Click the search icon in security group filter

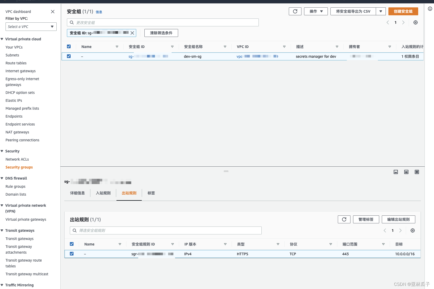pyautogui.click(x=72, y=22)
